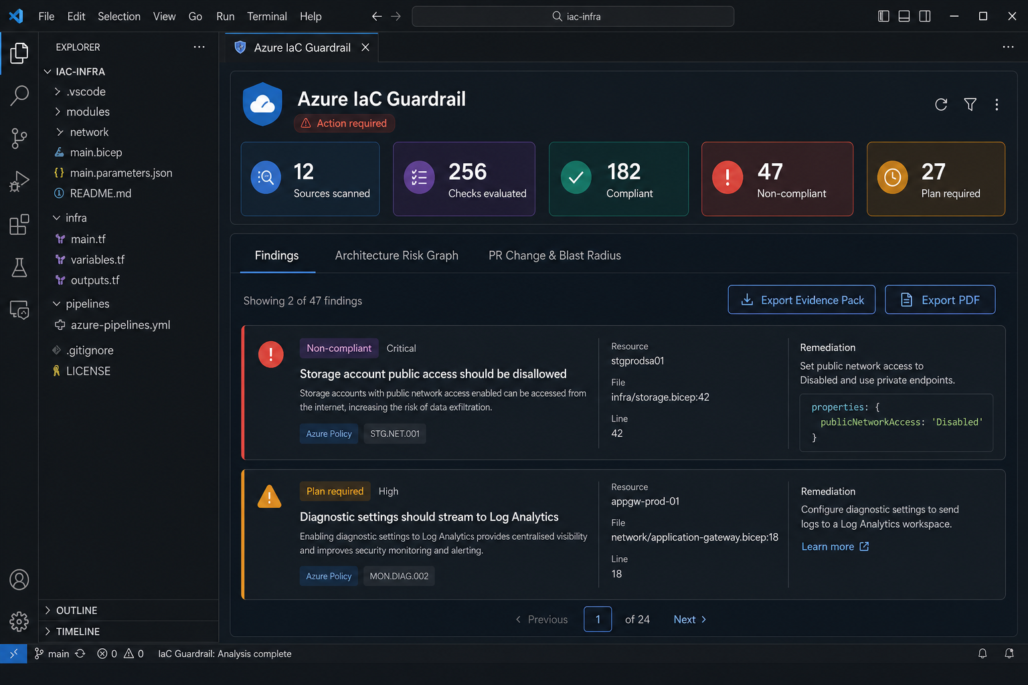1028x685 pixels.
Task: Open Source Control view icon
Action: tap(19, 138)
